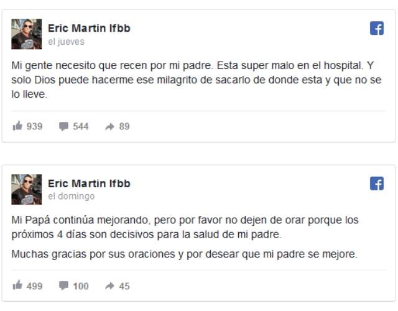
Task: Like the post with 939 likes
Action: click(17, 126)
